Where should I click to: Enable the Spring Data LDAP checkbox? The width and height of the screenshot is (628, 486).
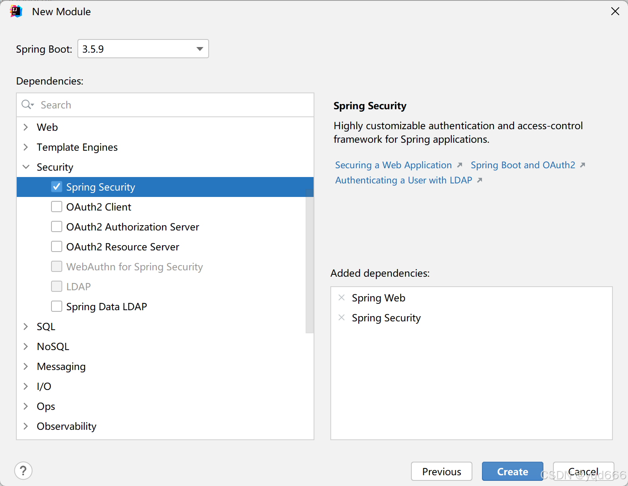click(x=57, y=306)
